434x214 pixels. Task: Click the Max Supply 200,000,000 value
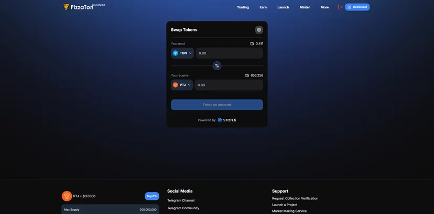pos(148,210)
